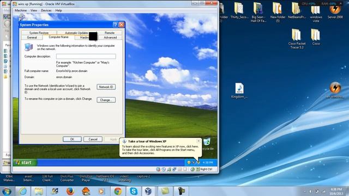Click VirtualBox mouse integration status icon

click(192, 169)
